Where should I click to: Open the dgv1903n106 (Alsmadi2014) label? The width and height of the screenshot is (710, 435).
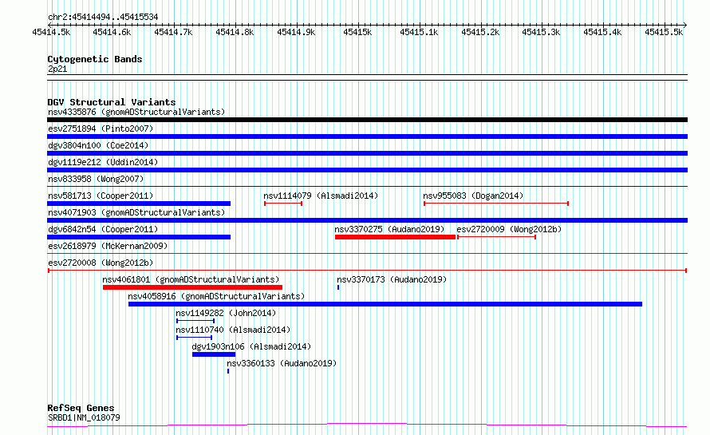(x=251, y=346)
